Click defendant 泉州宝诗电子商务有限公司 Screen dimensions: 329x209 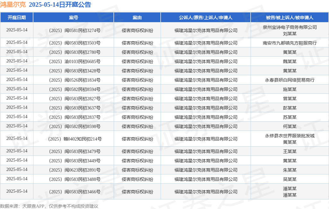pyautogui.click(x=290, y=28)
